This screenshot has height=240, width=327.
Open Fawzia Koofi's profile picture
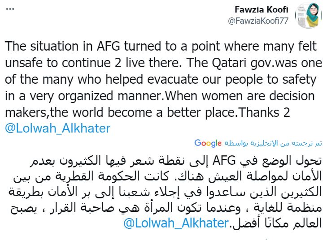(x=308, y=16)
